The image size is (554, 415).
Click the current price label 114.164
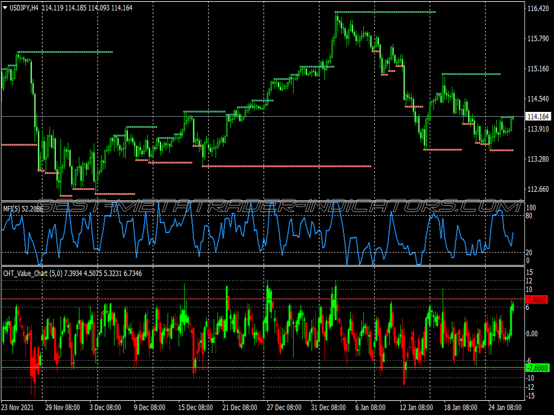pos(538,116)
